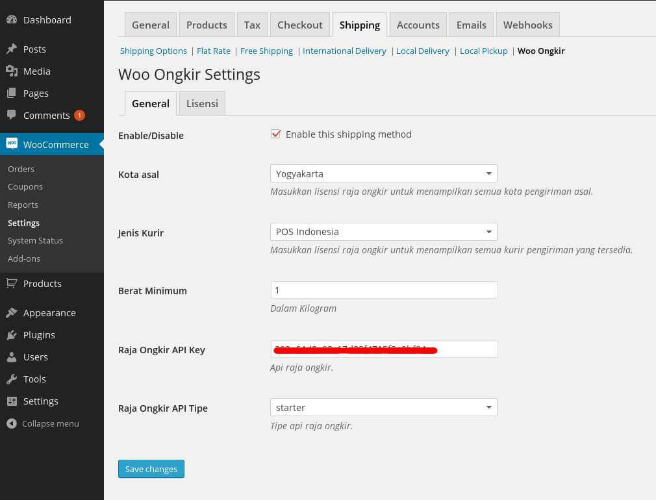Click the orange comments count badge
Image resolution: width=656 pixels, height=500 pixels.
(x=79, y=115)
